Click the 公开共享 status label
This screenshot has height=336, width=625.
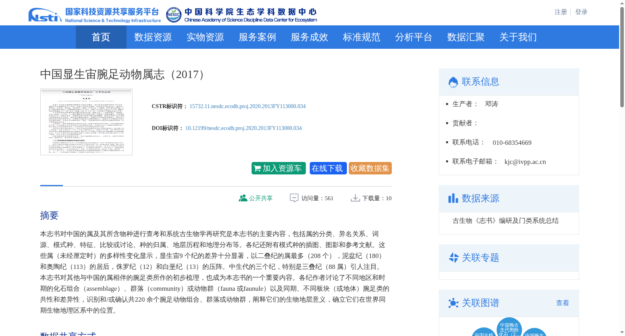pos(261,198)
